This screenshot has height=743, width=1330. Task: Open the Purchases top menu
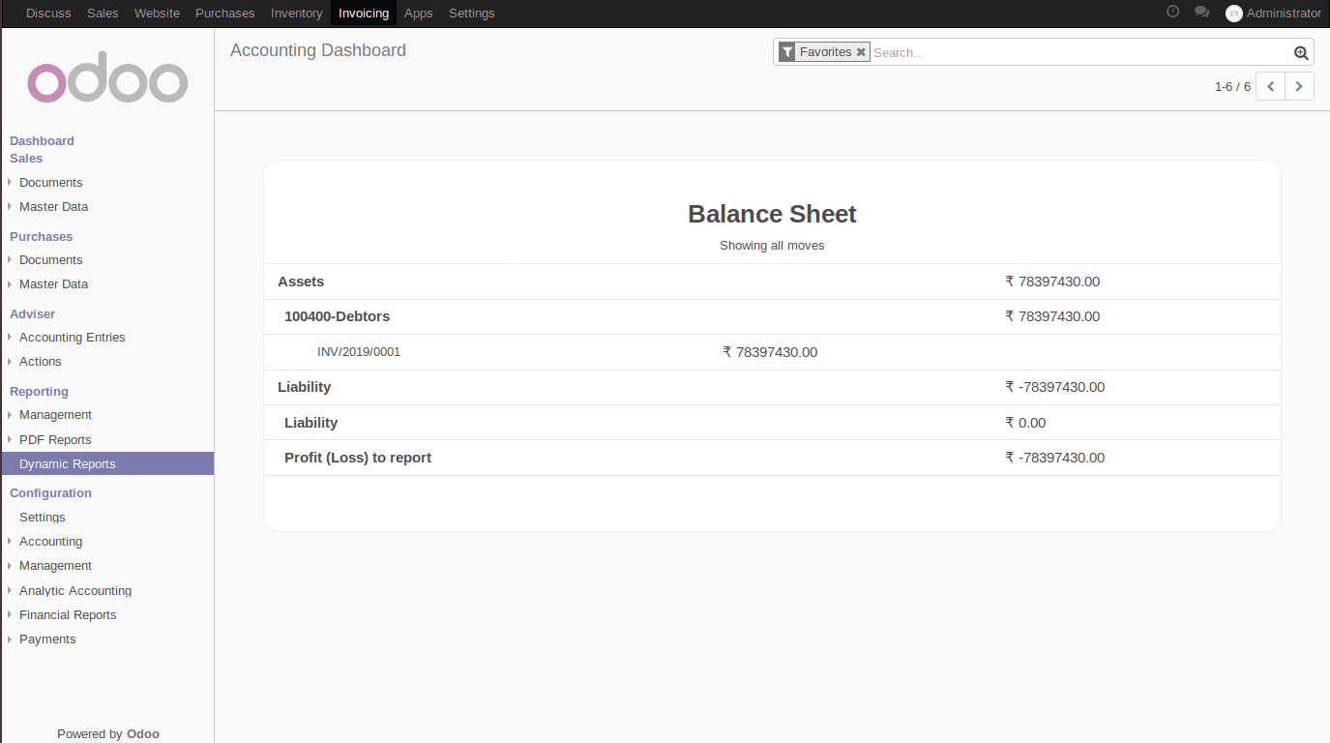225,14
